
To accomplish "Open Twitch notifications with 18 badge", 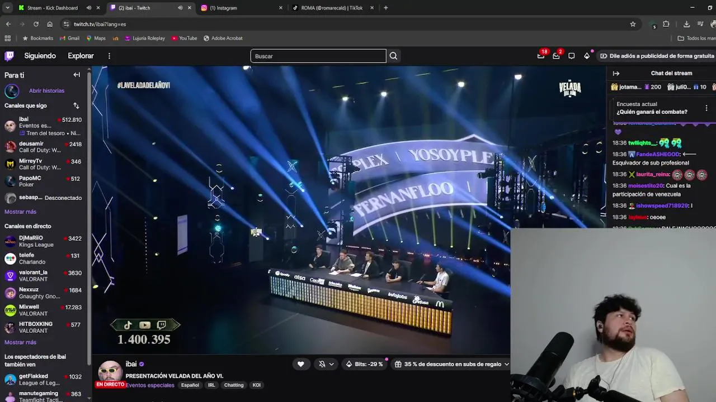I will tap(541, 56).
